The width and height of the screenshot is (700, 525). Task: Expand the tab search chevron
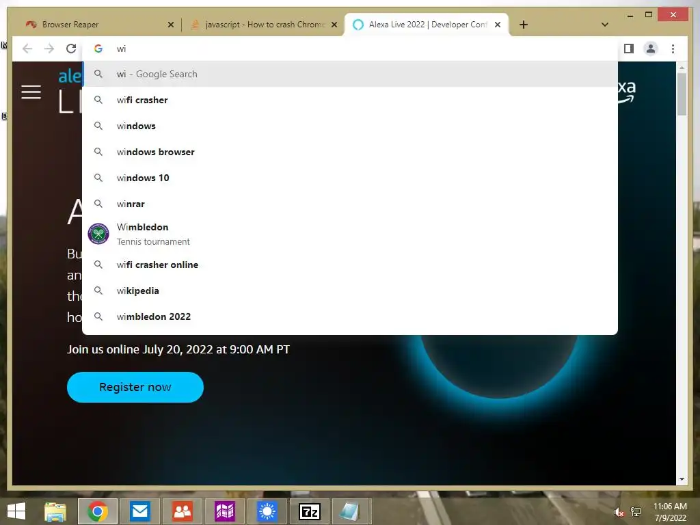click(x=604, y=25)
